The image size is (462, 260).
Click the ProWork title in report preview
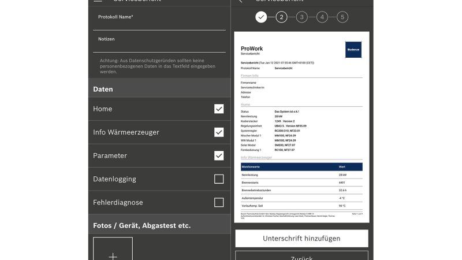[x=252, y=49]
